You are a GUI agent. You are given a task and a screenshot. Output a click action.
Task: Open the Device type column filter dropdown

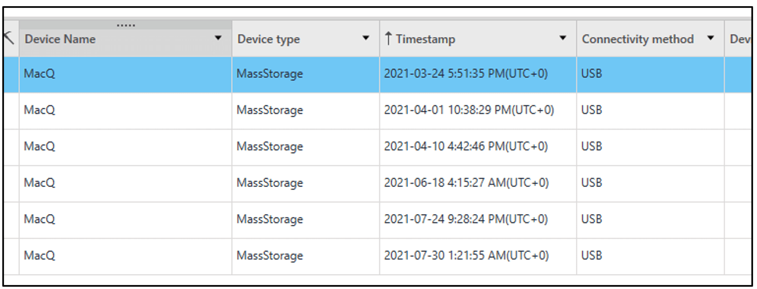[x=365, y=38]
